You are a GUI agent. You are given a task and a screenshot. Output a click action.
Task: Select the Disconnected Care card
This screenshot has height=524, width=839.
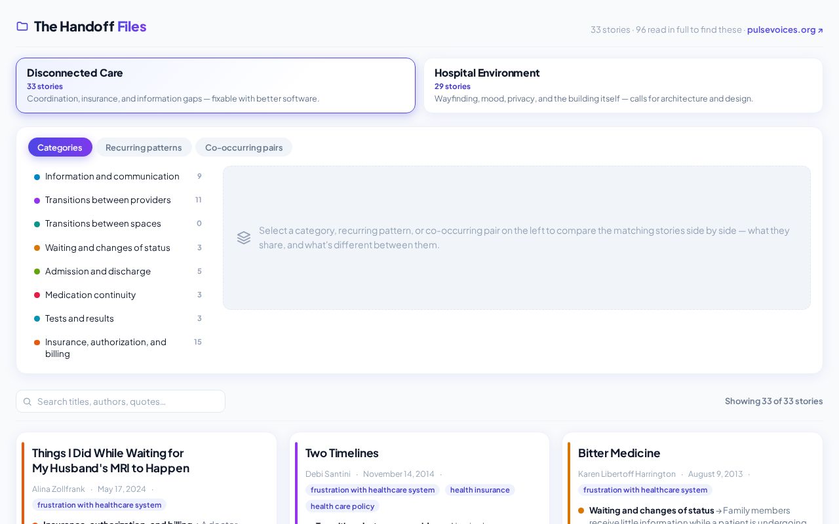coord(216,85)
